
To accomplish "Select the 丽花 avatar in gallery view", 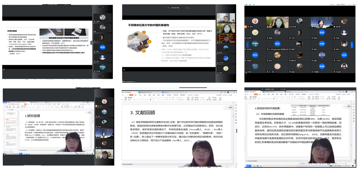I will tap(255, 55).
